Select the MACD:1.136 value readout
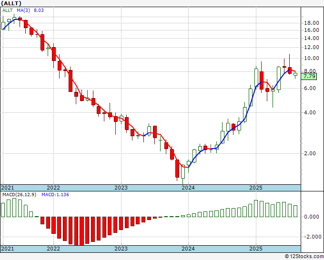This screenshot has height=260, width=324. (x=55, y=195)
